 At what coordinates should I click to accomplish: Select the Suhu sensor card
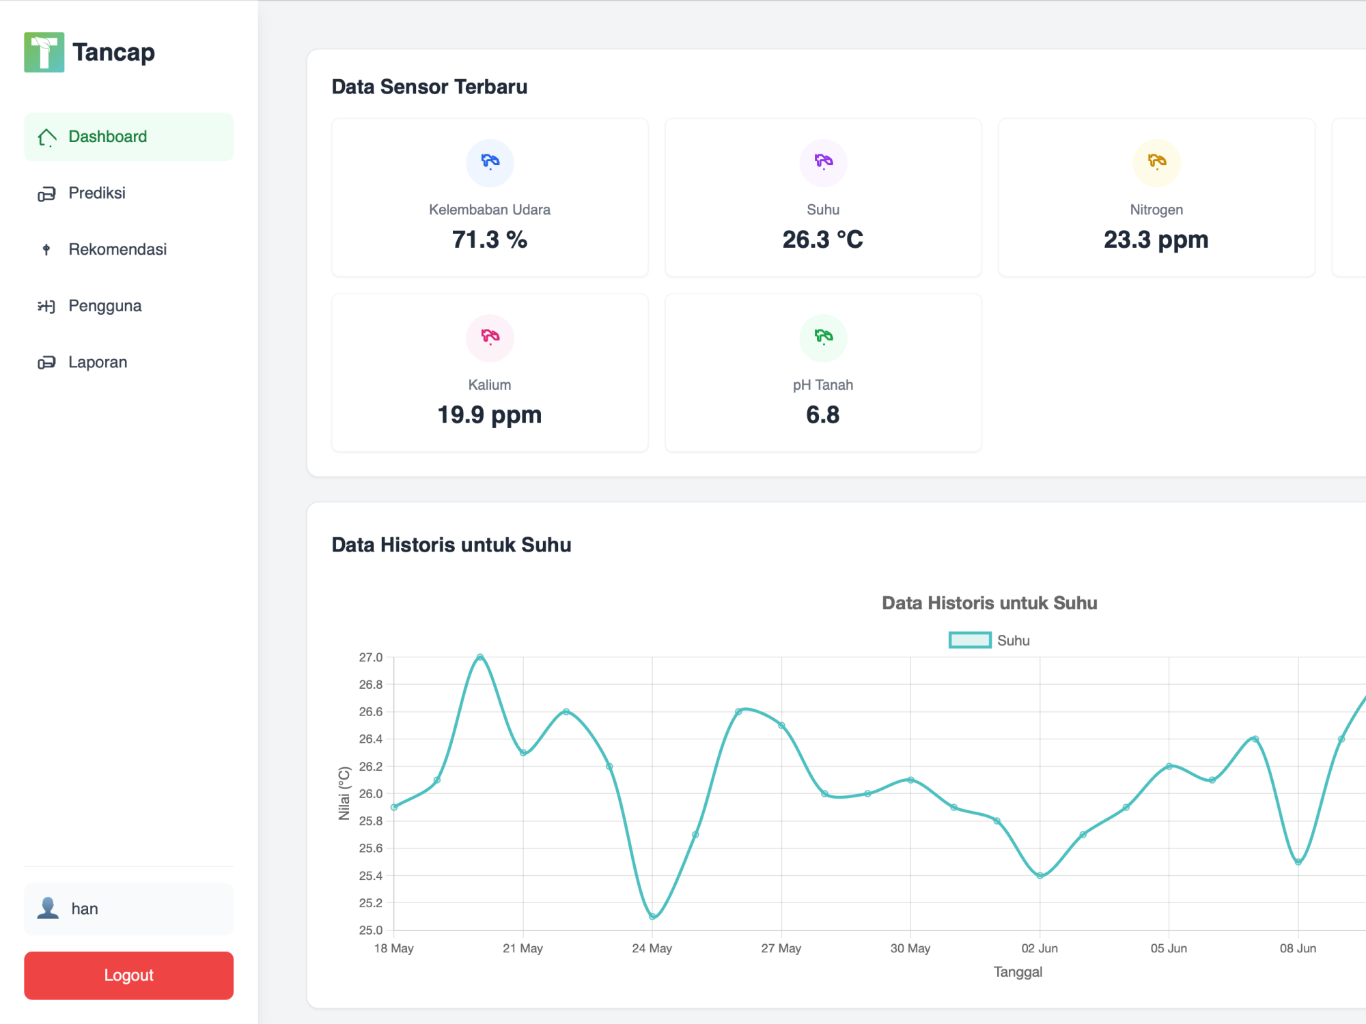pos(823,197)
